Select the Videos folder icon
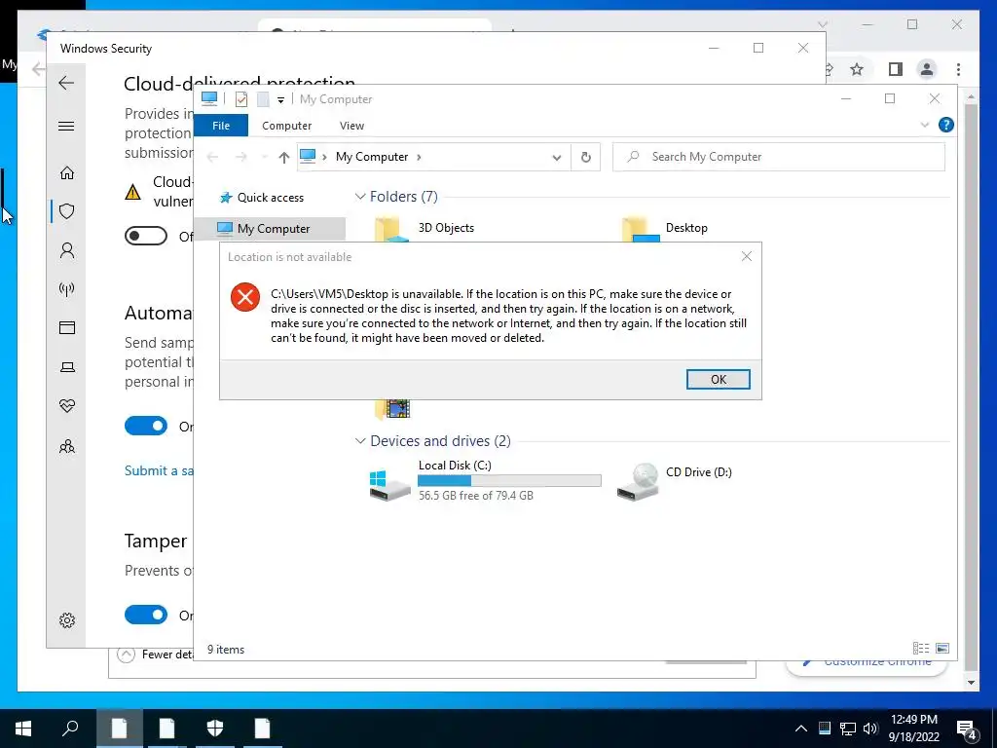Screen dimensions: 997x748 click(x=392, y=410)
